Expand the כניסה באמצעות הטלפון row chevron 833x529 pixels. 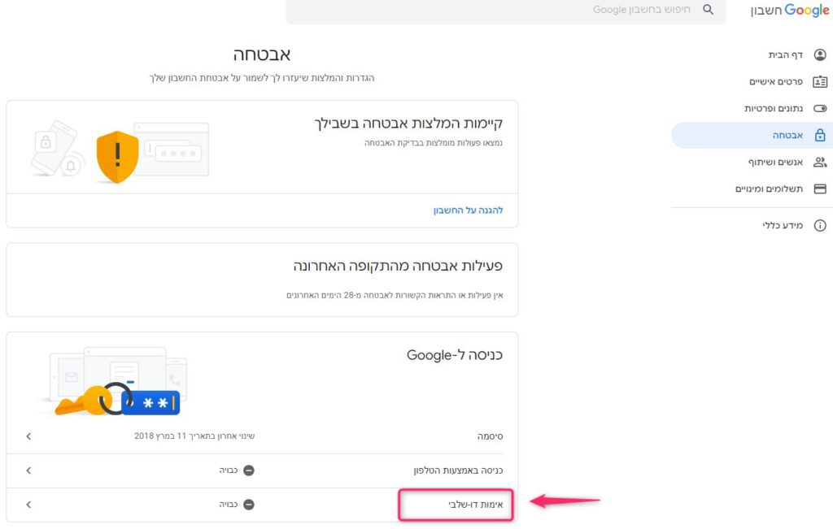tap(28, 470)
